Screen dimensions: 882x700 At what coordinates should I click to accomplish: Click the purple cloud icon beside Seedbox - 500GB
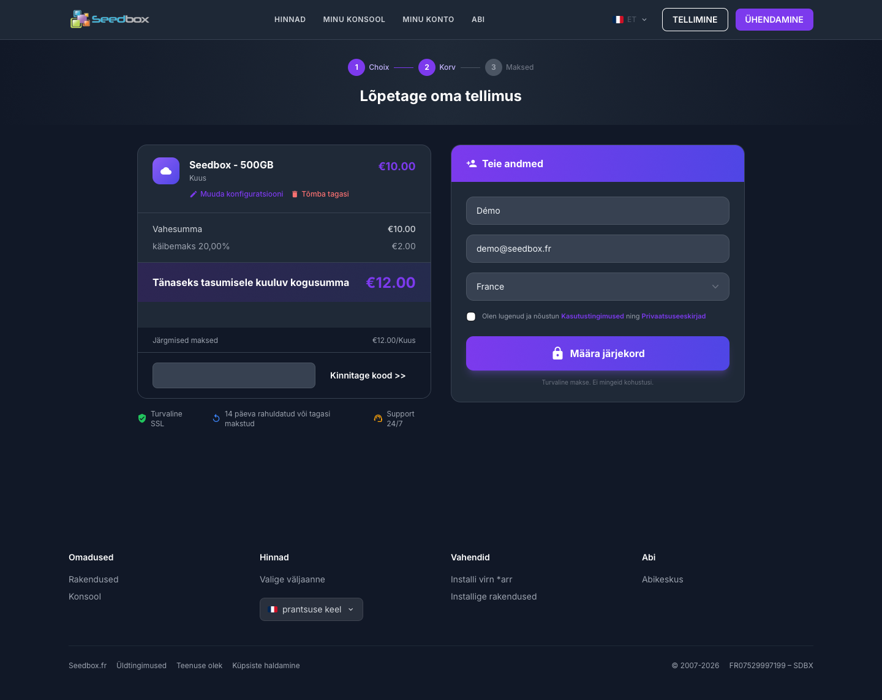coord(166,171)
